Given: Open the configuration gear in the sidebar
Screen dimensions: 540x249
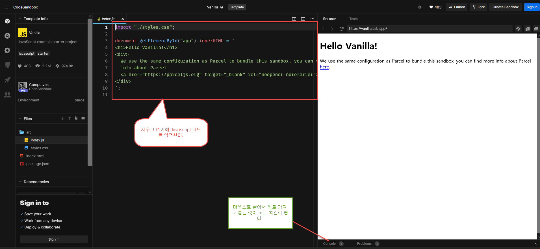Looking at the screenshot, I should point(7,50).
